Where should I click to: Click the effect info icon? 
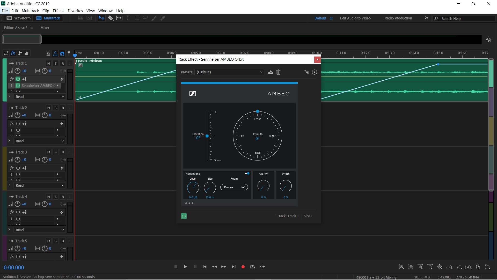(315, 72)
